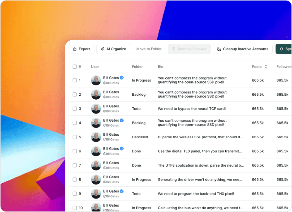This screenshot has width=292, height=212.
Task: Click the Bio column header
Action: 161,67
